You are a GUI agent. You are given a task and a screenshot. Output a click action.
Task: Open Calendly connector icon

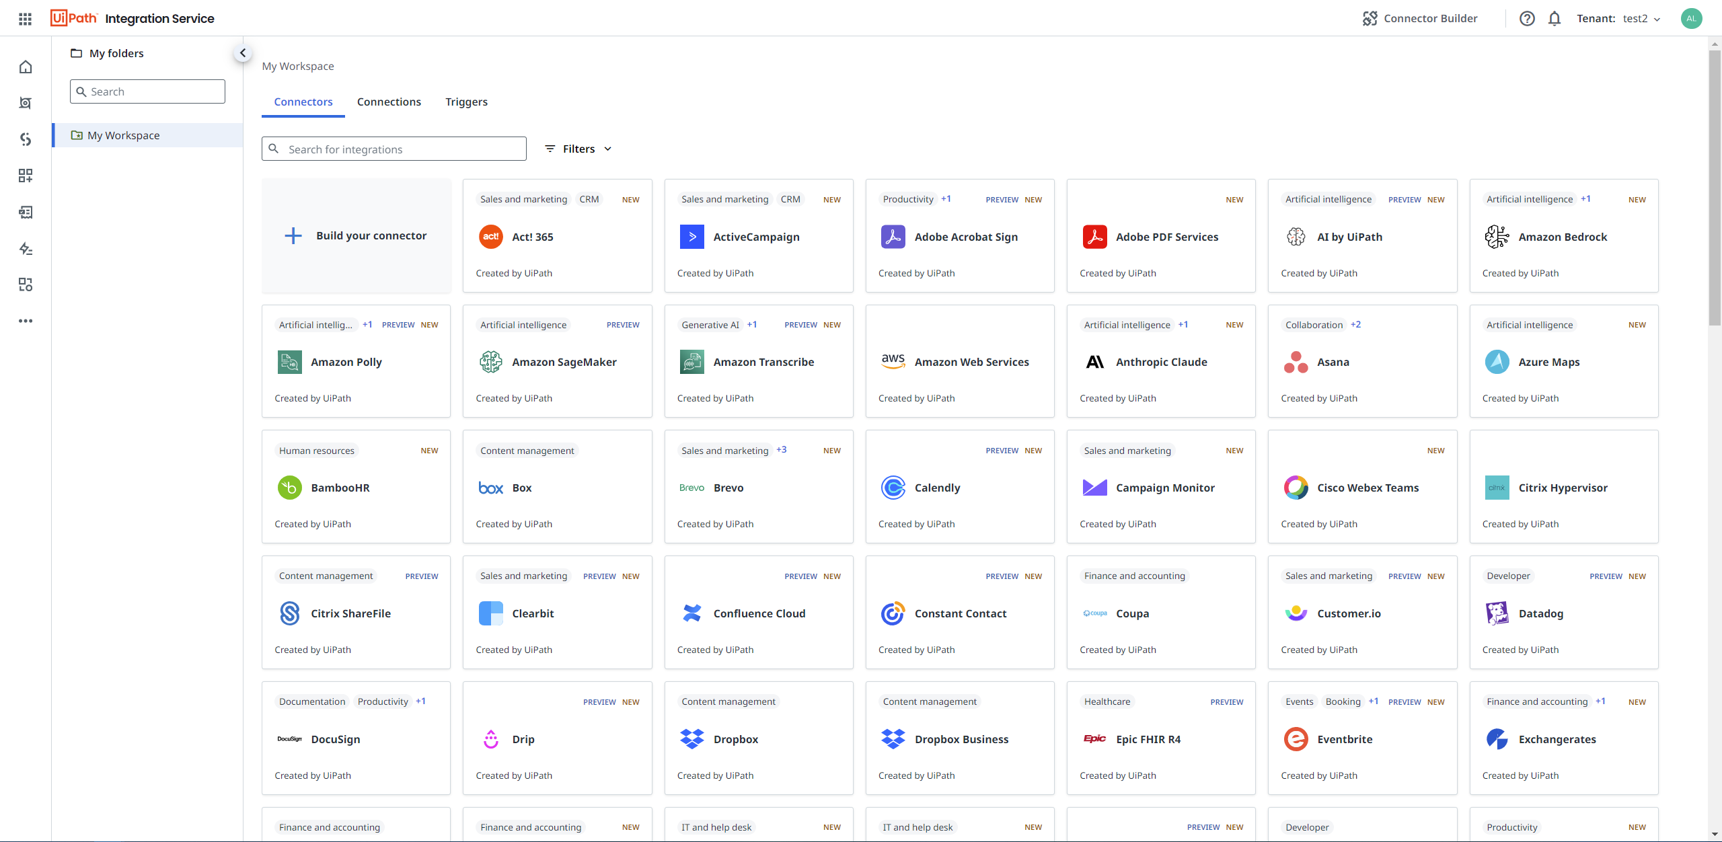click(x=893, y=488)
